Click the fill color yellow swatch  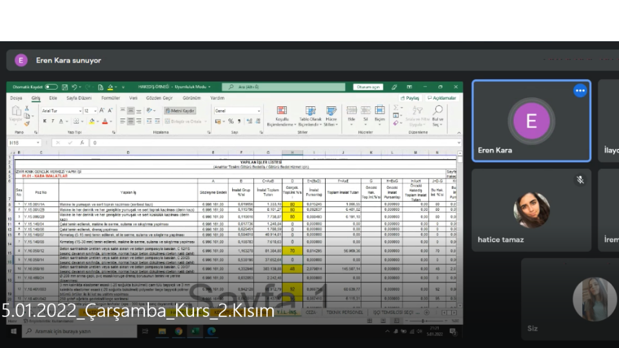point(92,122)
